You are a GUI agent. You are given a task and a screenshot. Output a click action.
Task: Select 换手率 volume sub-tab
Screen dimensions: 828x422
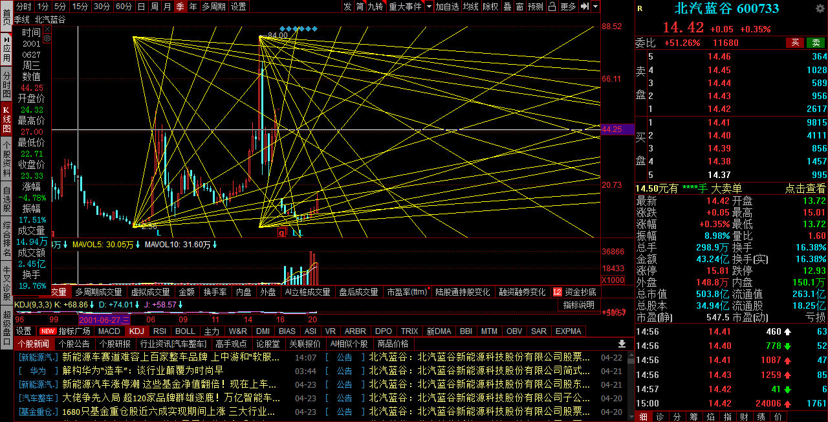click(x=215, y=293)
